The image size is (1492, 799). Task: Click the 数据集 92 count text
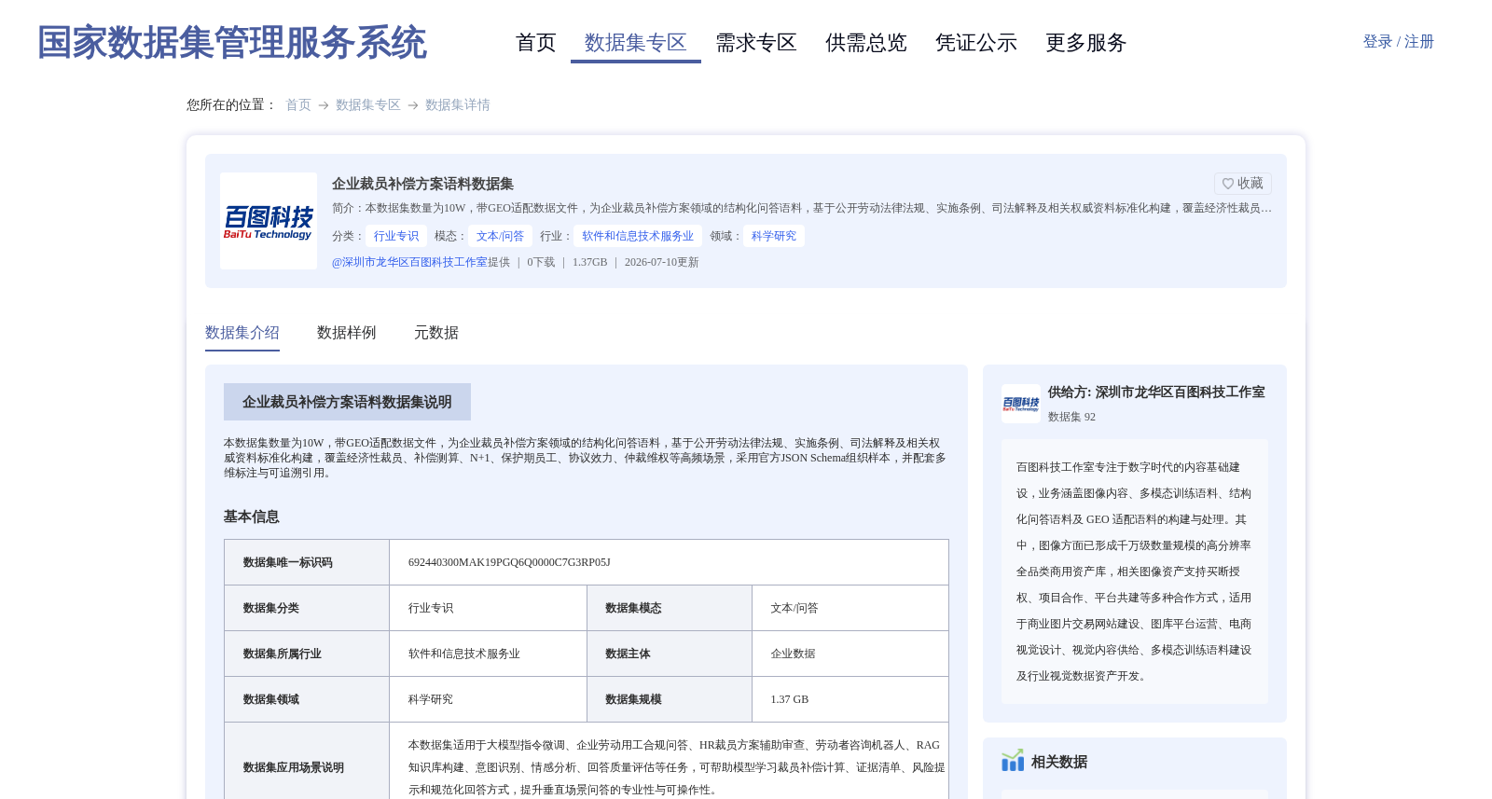pyautogui.click(x=1072, y=417)
